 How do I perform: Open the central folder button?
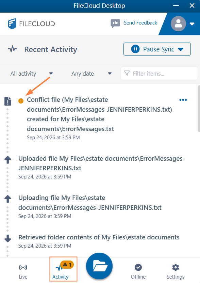[x=99, y=266]
